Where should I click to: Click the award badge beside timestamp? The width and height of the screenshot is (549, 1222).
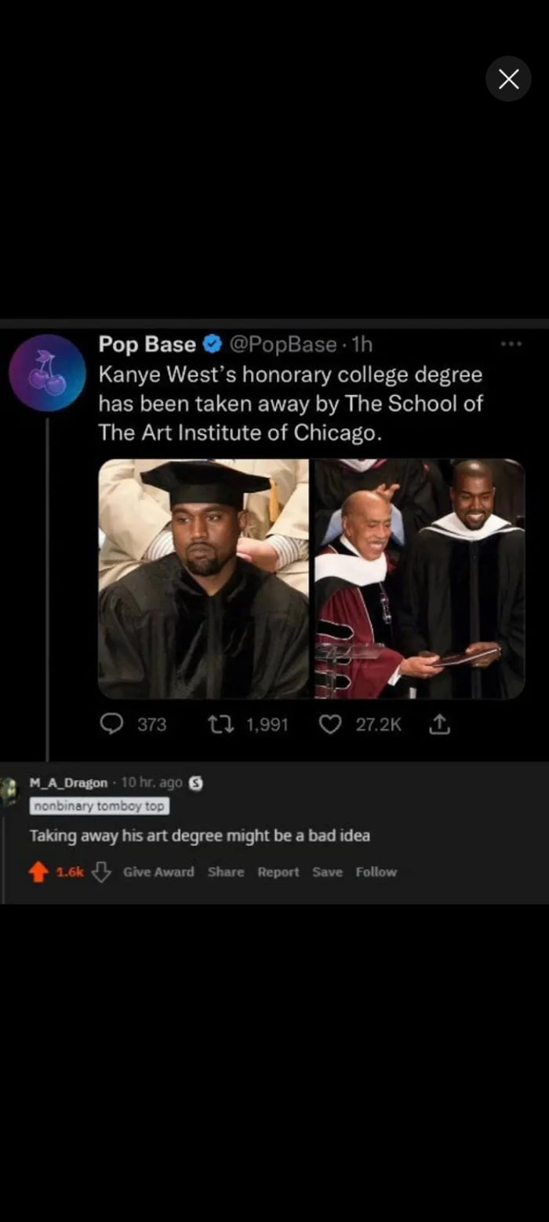click(x=197, y=783)
